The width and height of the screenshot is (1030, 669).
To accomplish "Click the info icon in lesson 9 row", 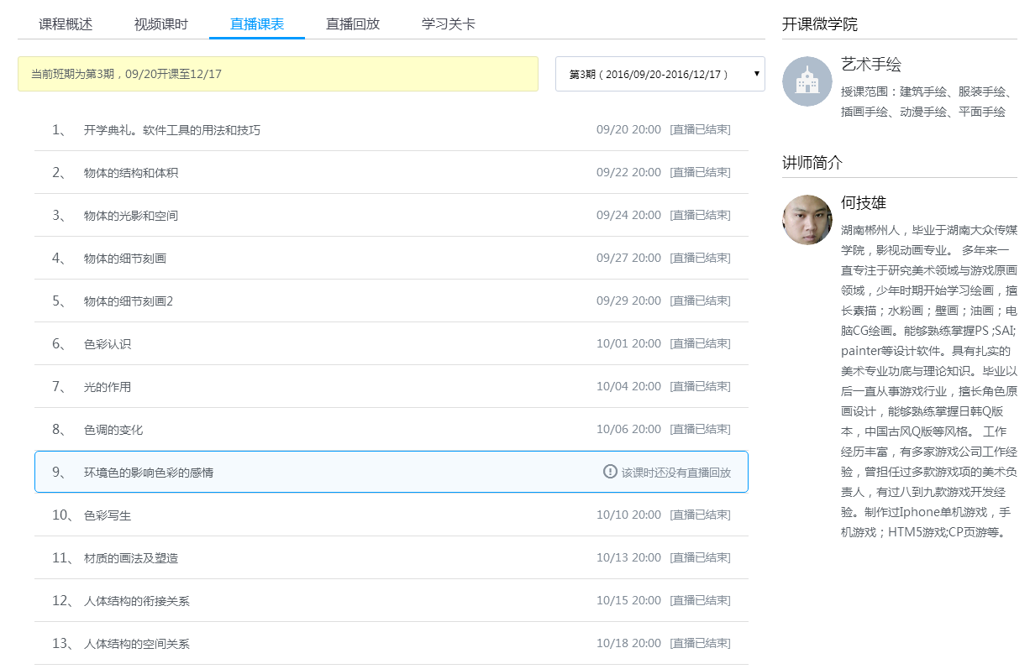I will click(x=611, y=472).
